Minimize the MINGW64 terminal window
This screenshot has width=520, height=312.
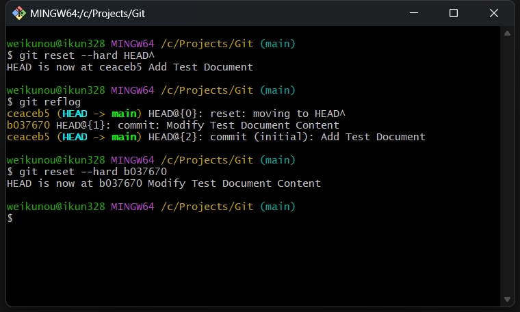click(413, 13)
